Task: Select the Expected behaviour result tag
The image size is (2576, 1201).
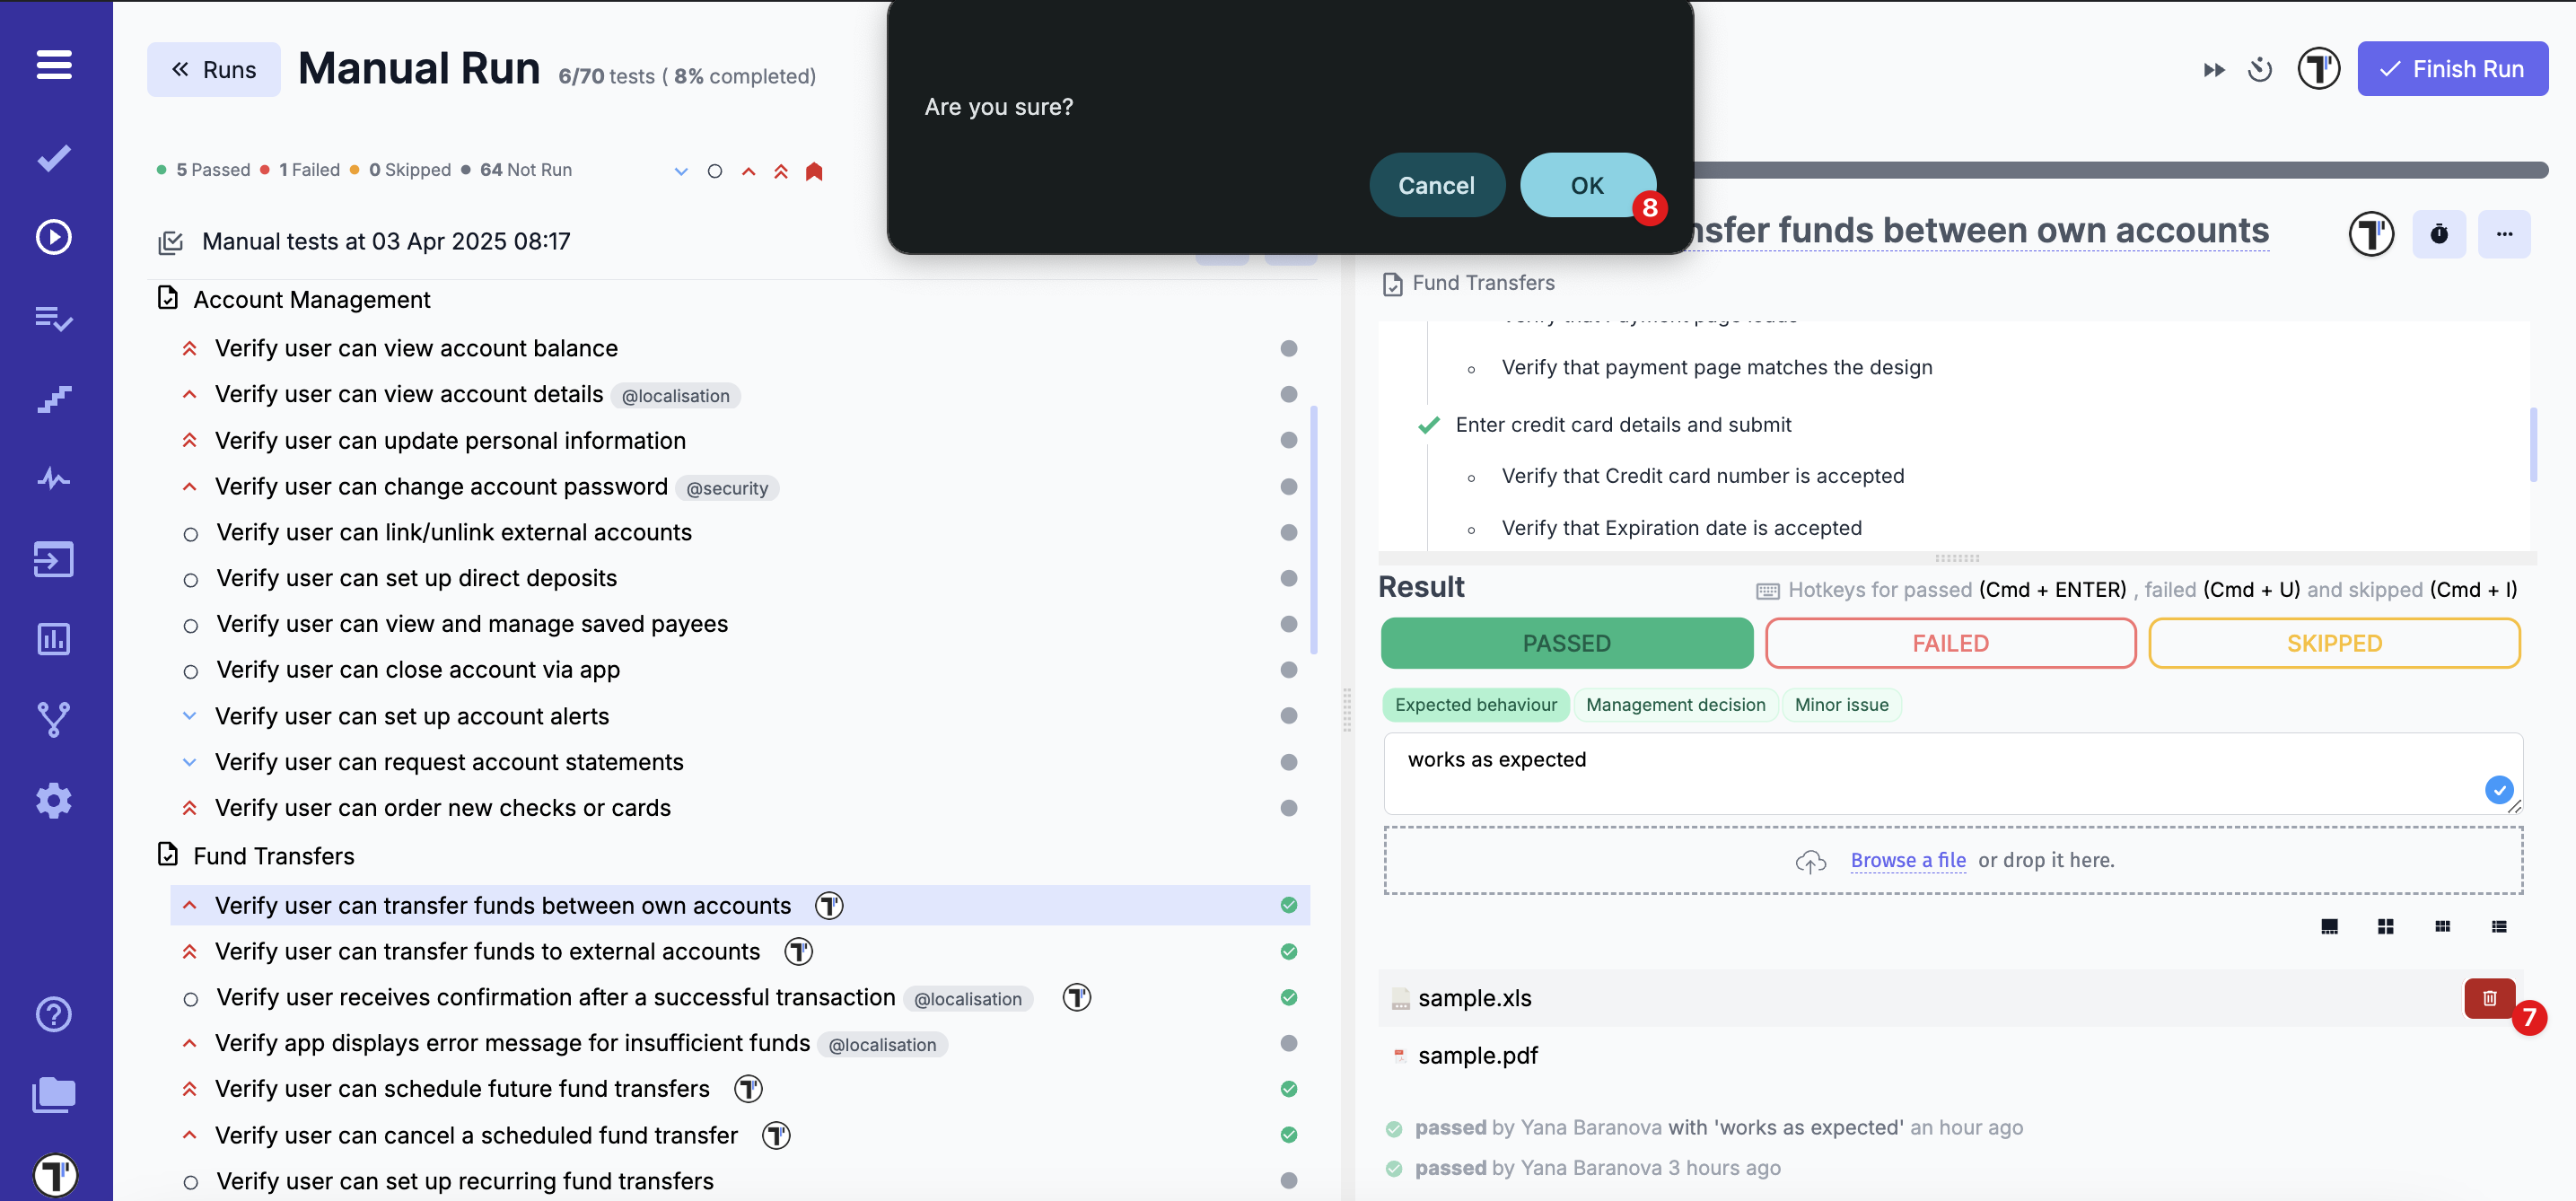Action: tap(1475, 704)
